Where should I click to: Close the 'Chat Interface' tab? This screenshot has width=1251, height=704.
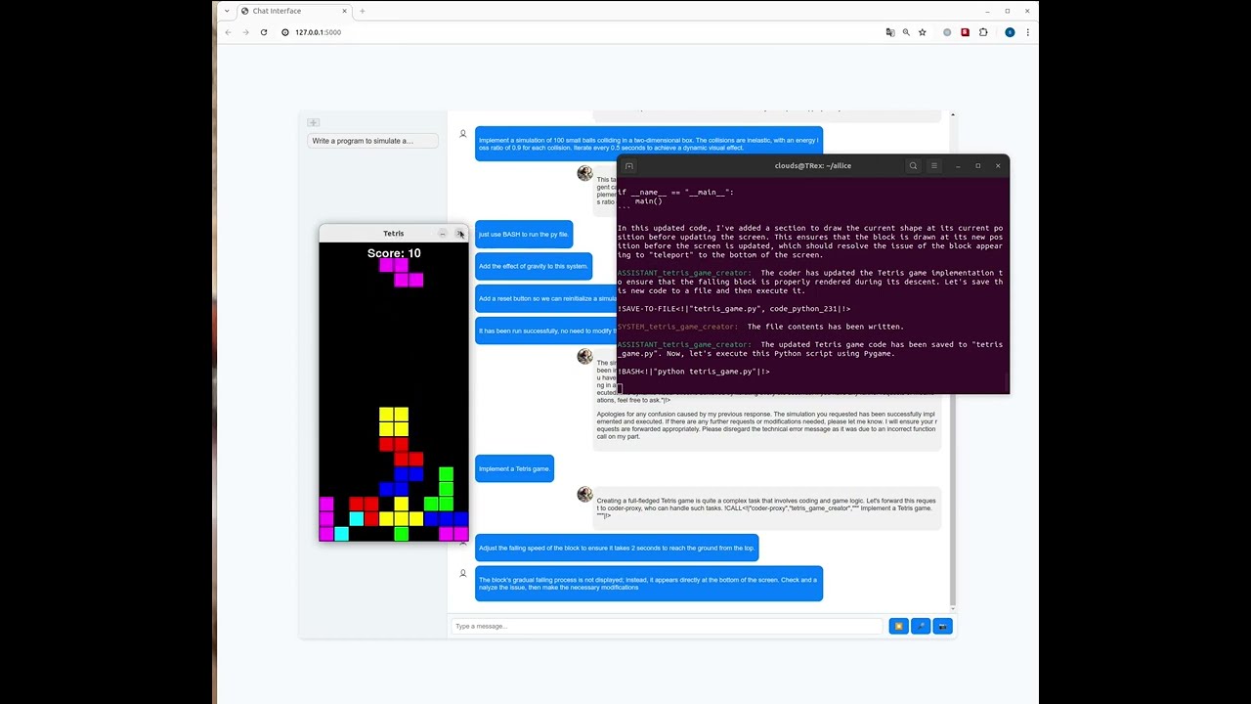click(x=343, y=11)
